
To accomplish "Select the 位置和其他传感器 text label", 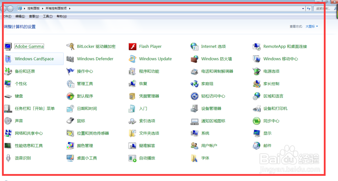I will coord(93,133).
